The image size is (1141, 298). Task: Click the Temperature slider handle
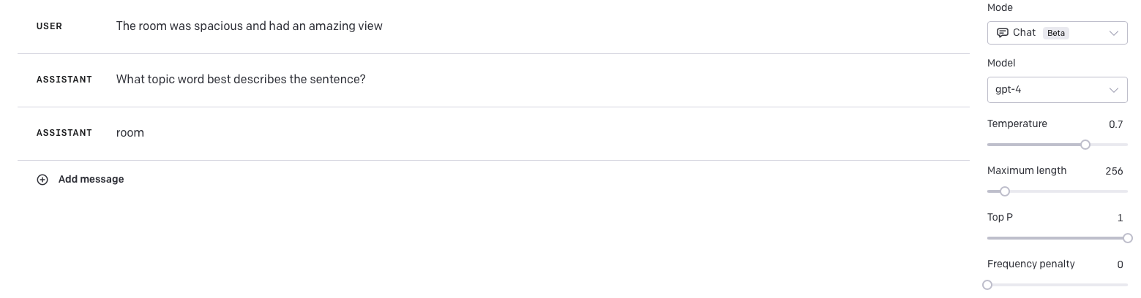1085,145
